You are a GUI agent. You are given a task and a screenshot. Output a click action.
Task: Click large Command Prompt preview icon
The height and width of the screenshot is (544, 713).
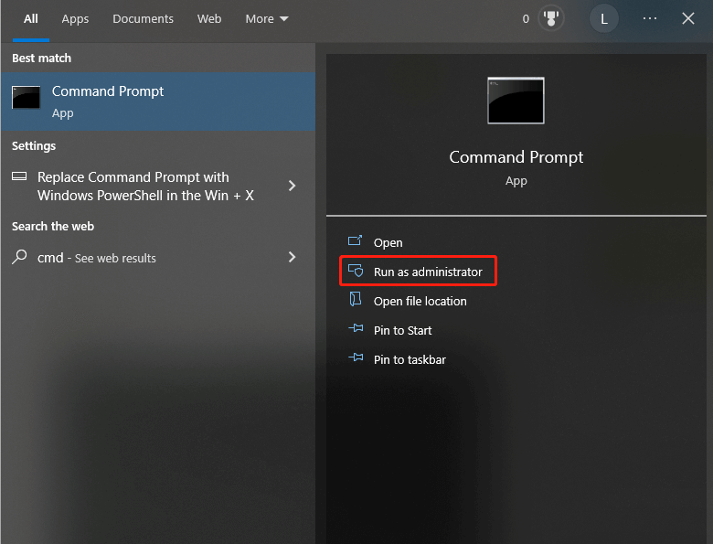coord(516,101)
